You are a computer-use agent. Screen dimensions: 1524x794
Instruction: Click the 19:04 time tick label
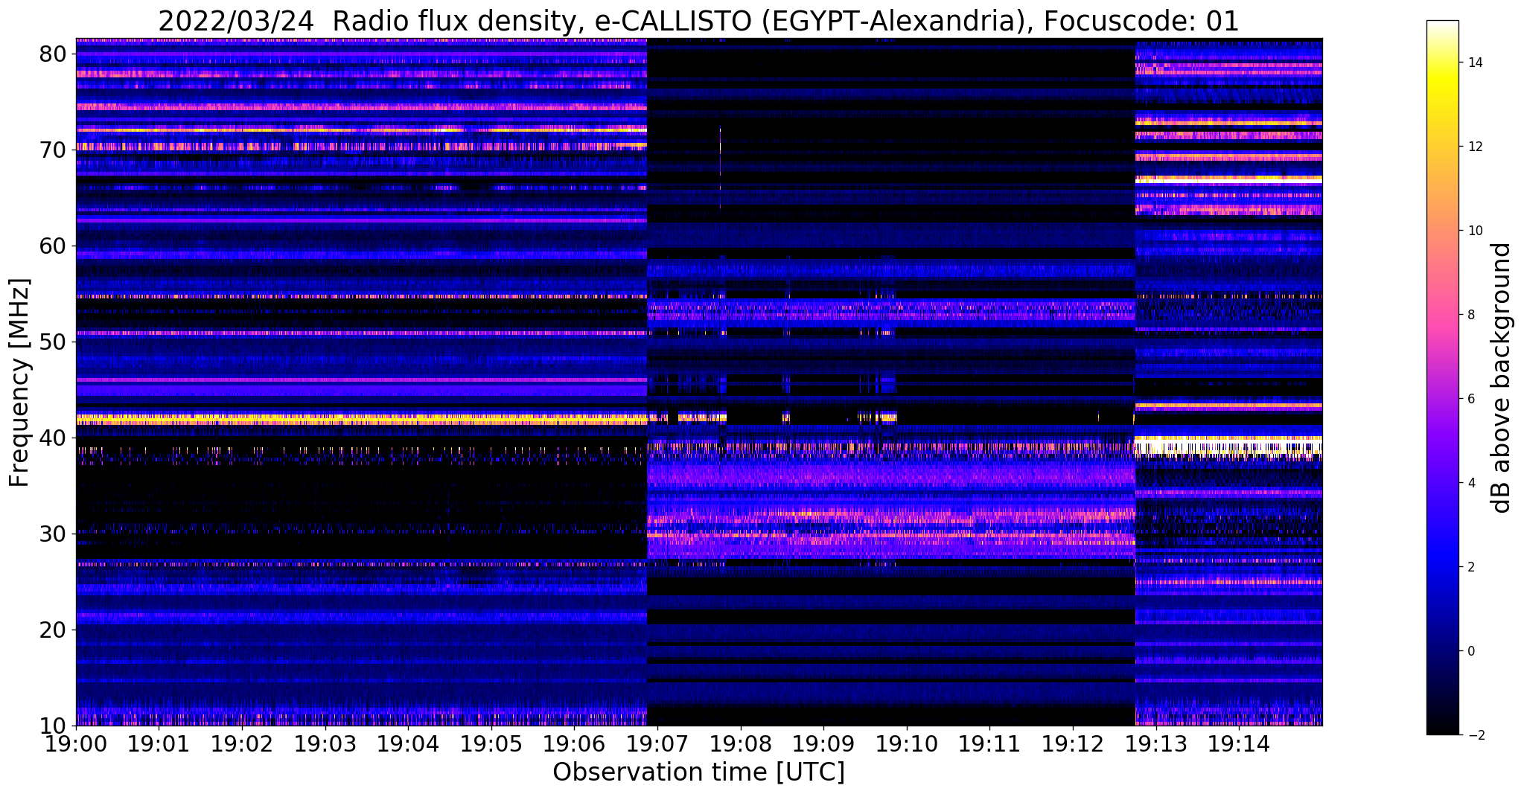click(408, 743)
